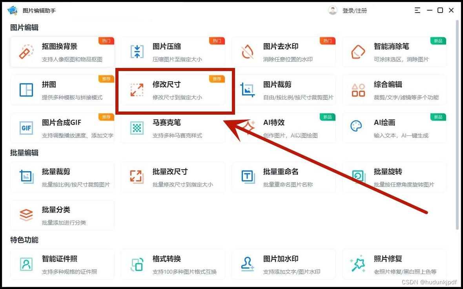
Task: Open the 图片压缩 compress icon
Action: 137,52
